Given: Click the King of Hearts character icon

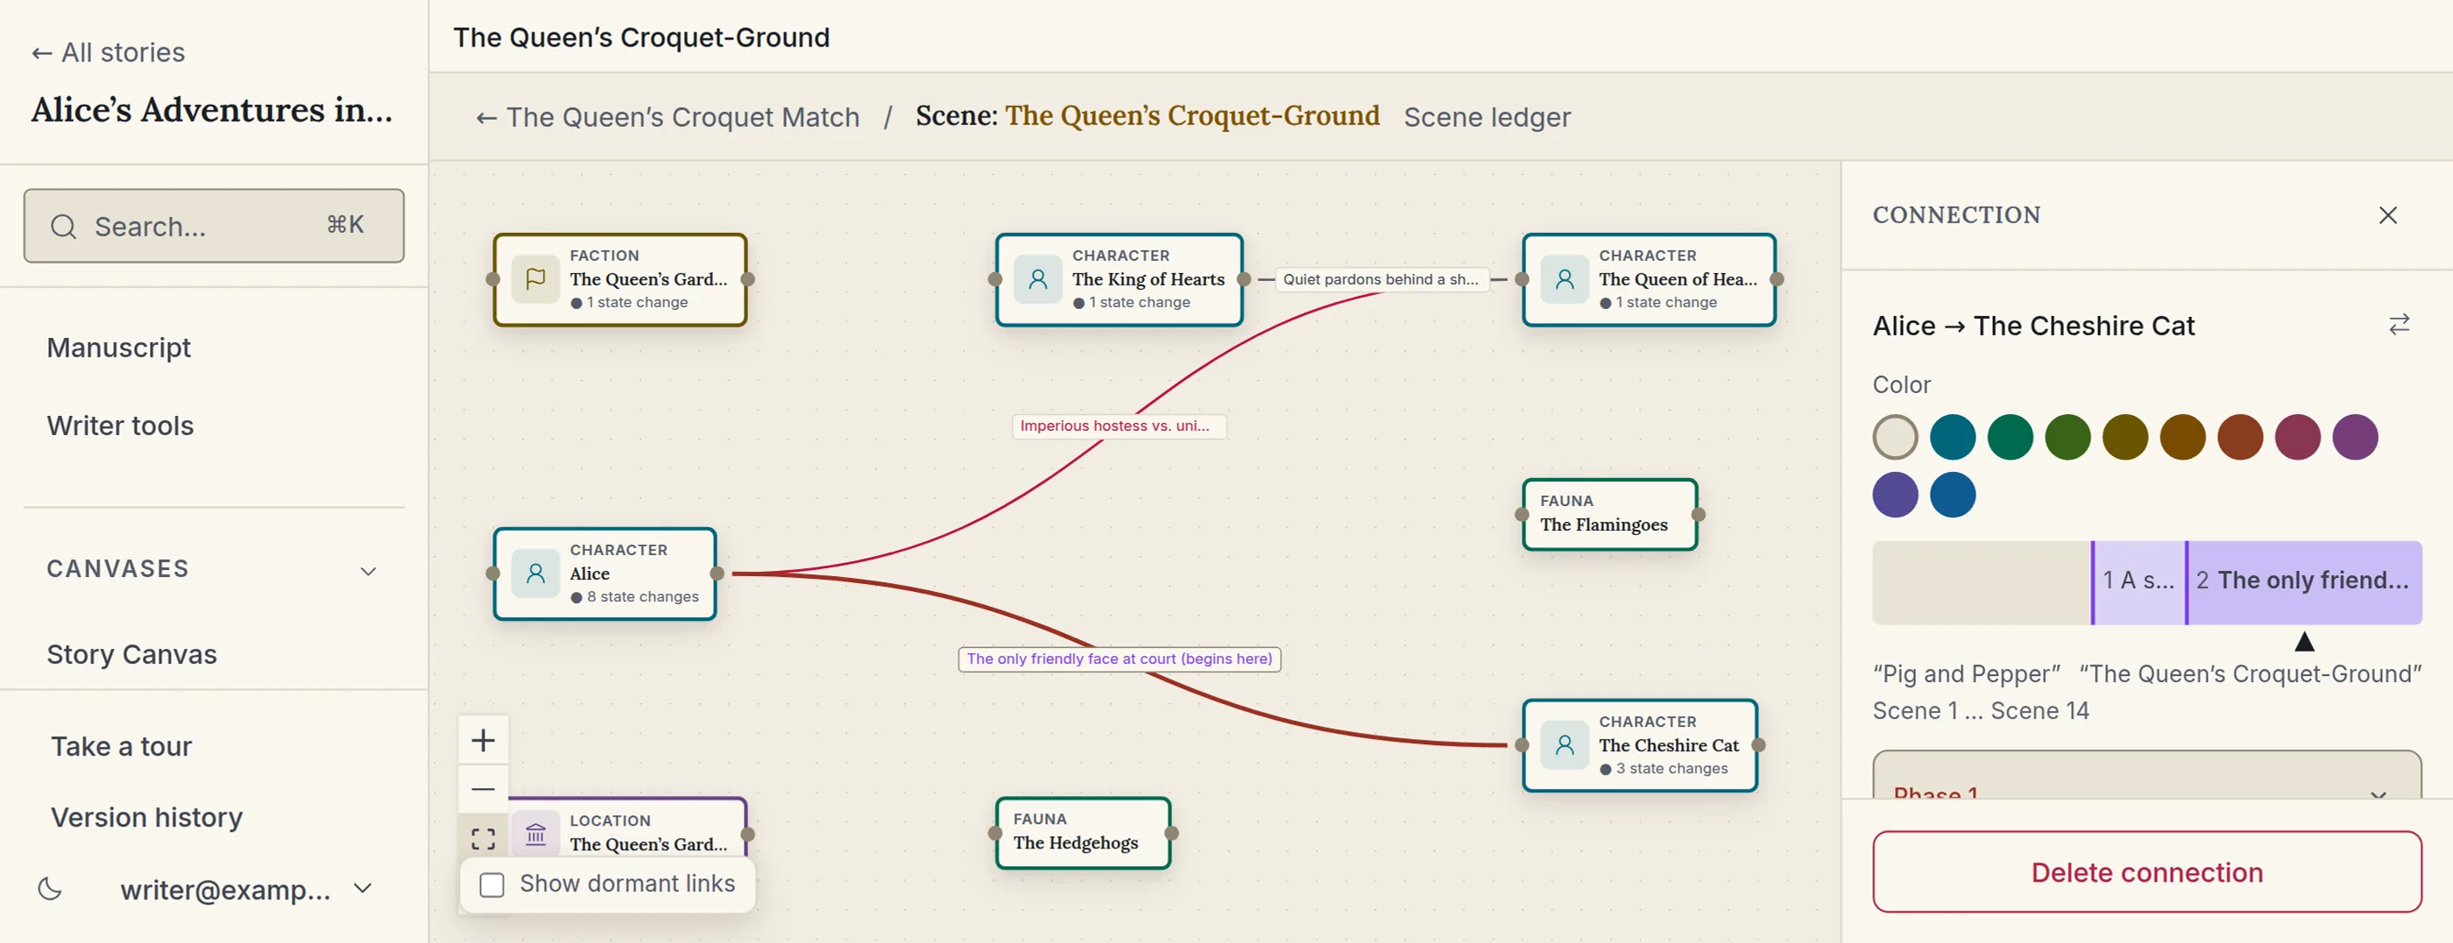Looking at the screenshot, I should pyautogui.click(x=1038, y=278).
